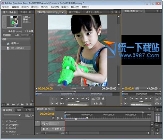Open the Program monitor zoom fit dropdown
Screen dimensions: 163x140
tap(141, 89)
